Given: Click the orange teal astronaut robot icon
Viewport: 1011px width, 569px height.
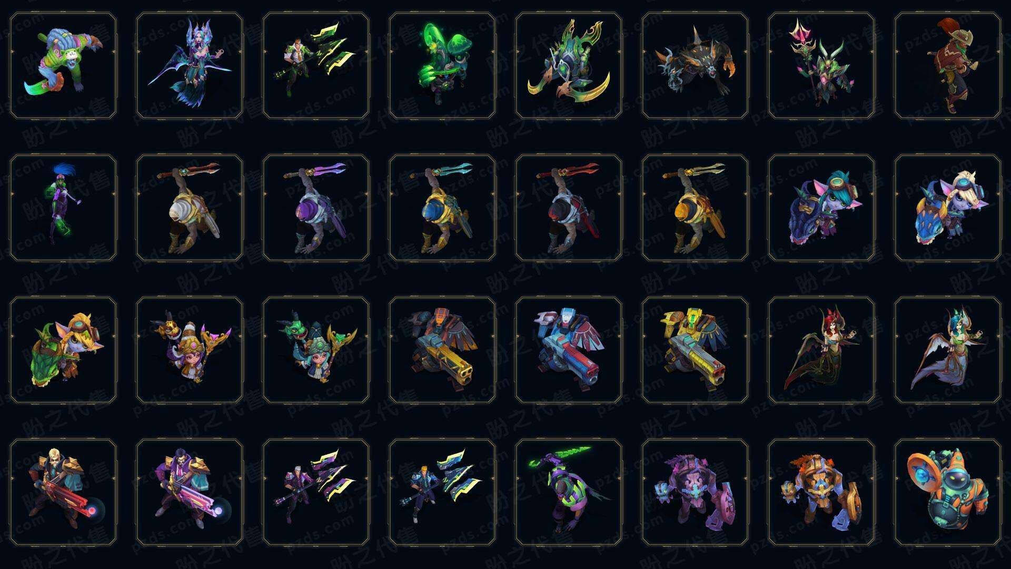Looking at the screenshot, I should [x=948, y=492].
